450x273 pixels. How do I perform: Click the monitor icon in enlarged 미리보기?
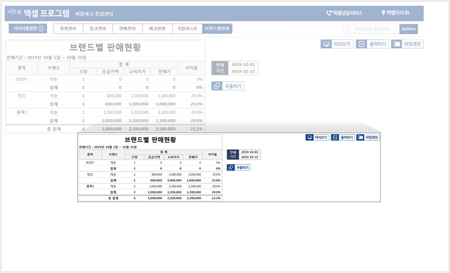point(310,137)
